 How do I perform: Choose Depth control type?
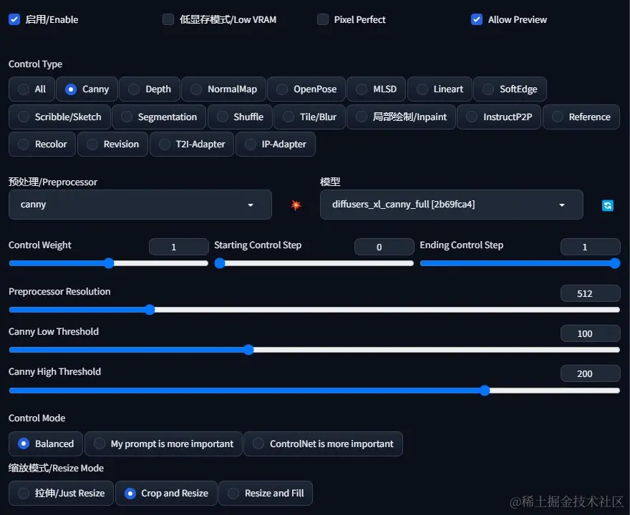pos(150,89)
